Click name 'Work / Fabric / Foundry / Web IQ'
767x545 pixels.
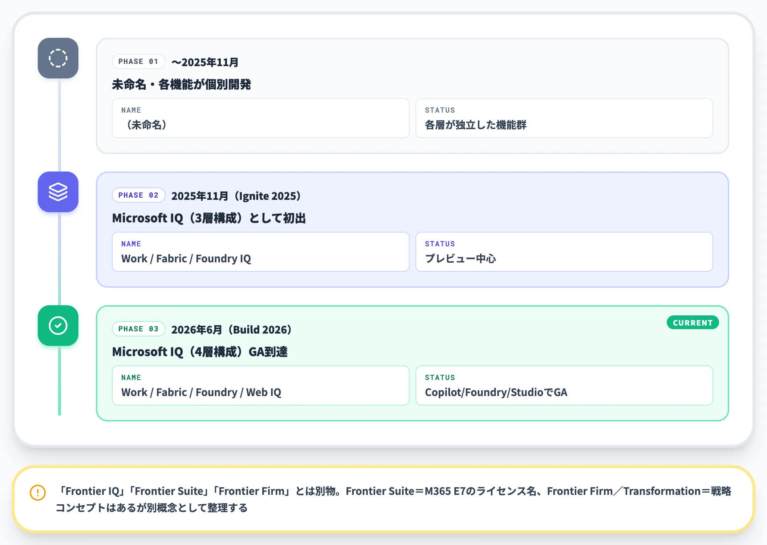tap(201, 392)
